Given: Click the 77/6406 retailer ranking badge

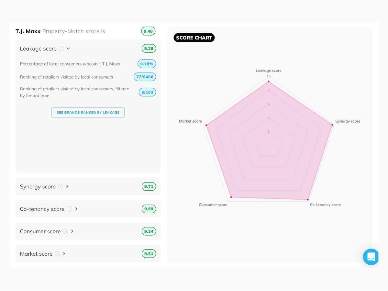Looking at the screenshot, I should click(145, 77).
